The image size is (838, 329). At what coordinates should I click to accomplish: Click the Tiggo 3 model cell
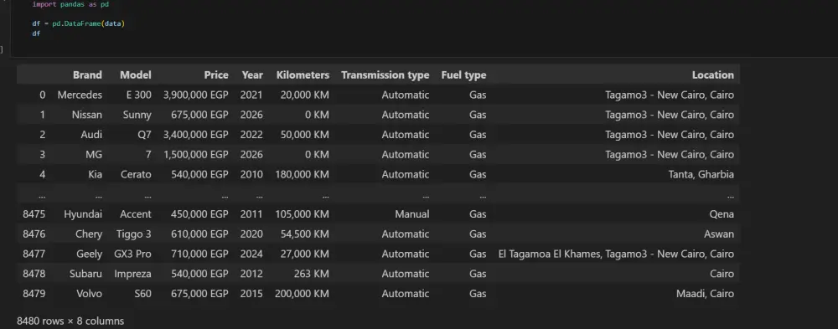point(133,234)
